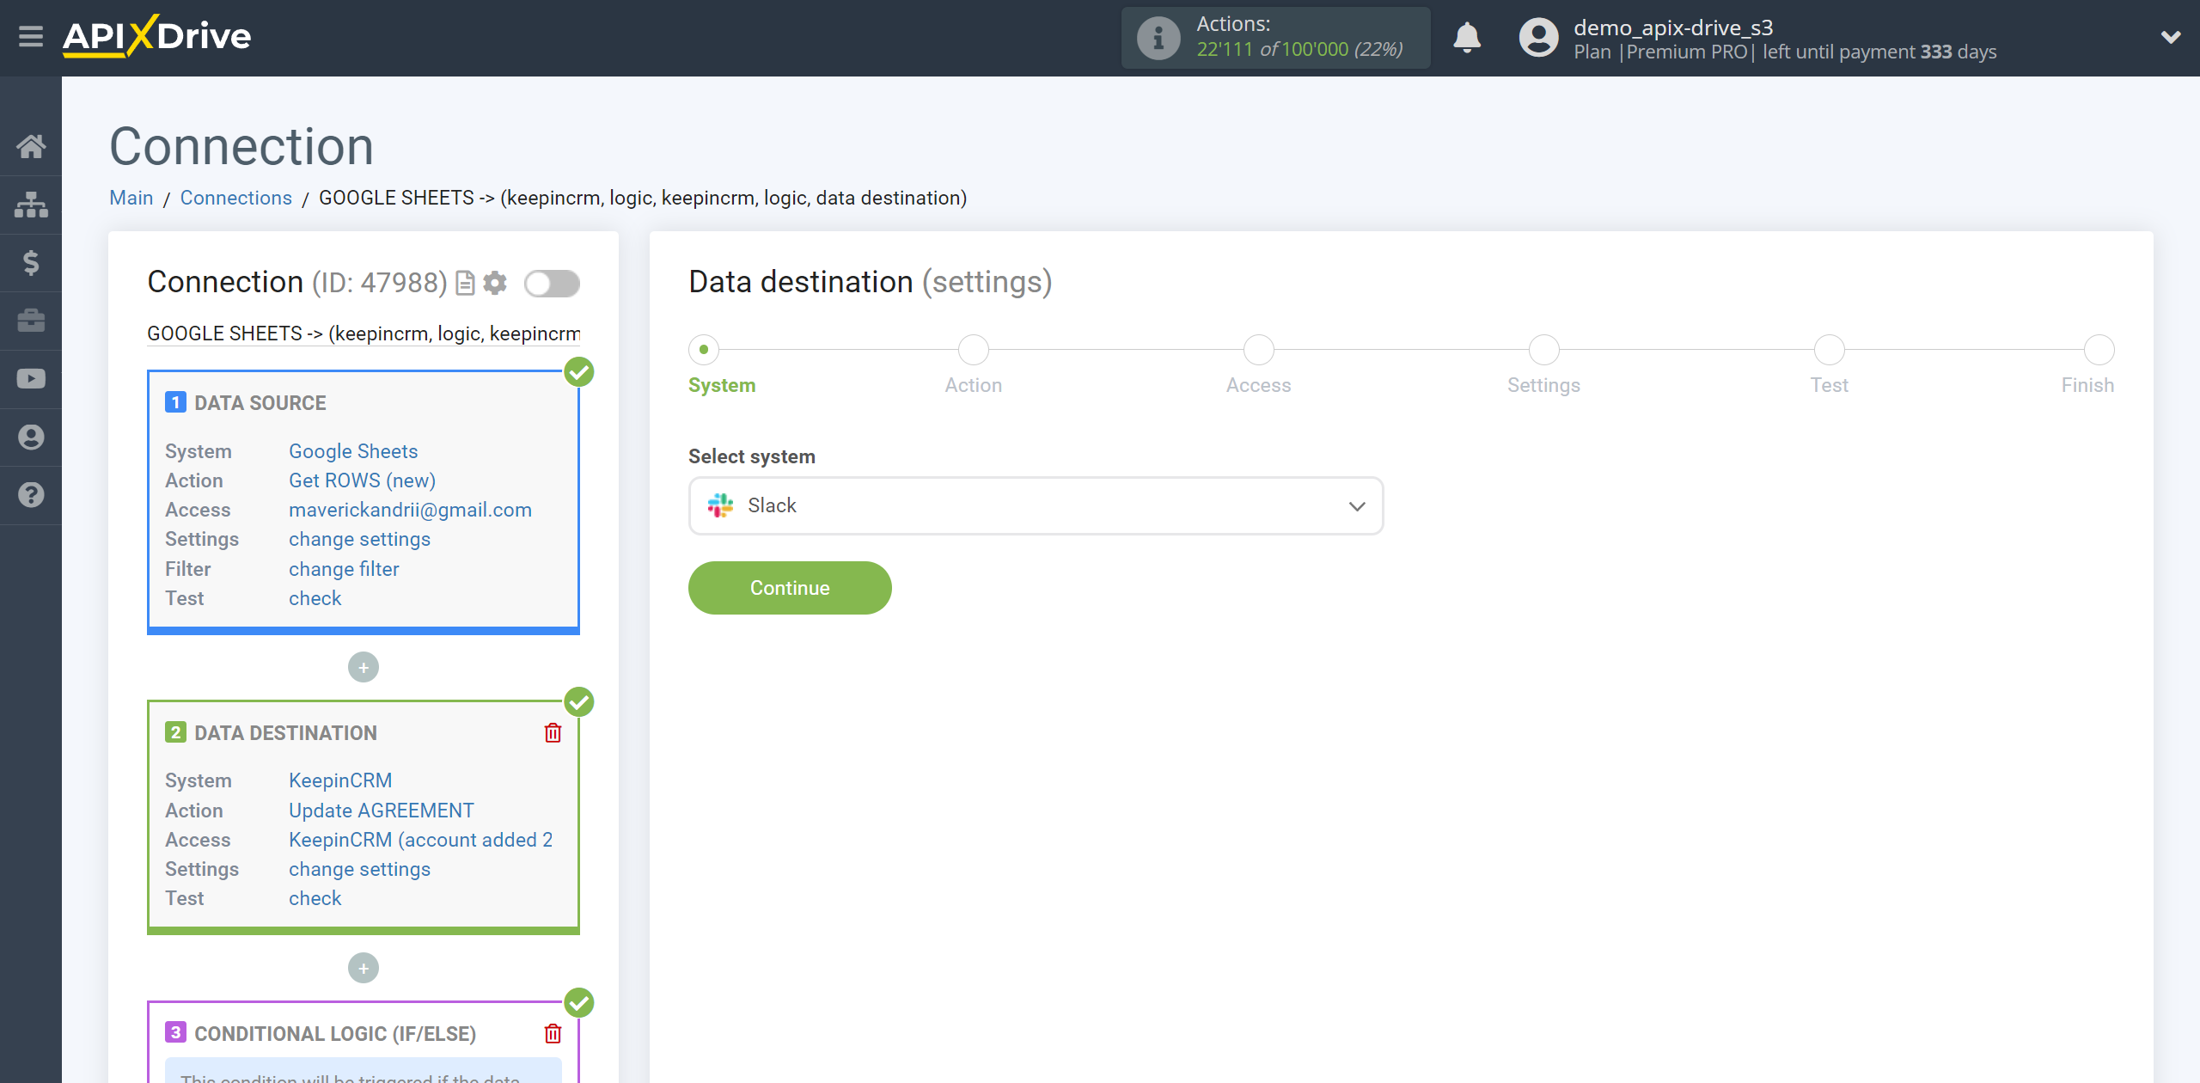
Task: Click the demo_apix-drive_s3 username
Action: [1673, 28]
